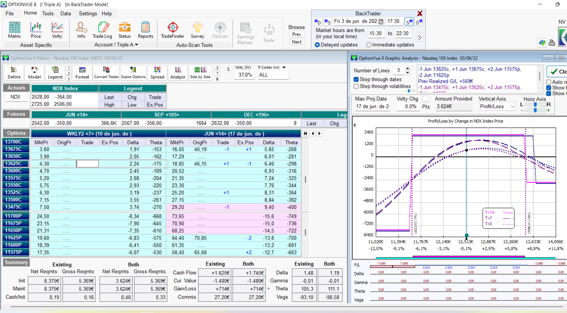Open the BackTrader calendar date picker

[381, 21]
